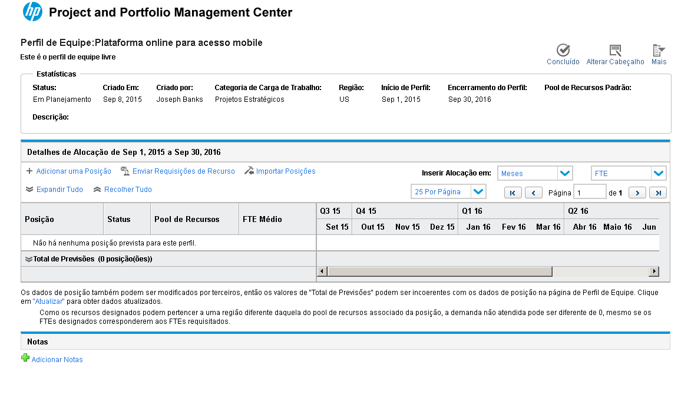Click the HP logo
This screenshot has width=691, height=411.
click(x=32, y=12)
